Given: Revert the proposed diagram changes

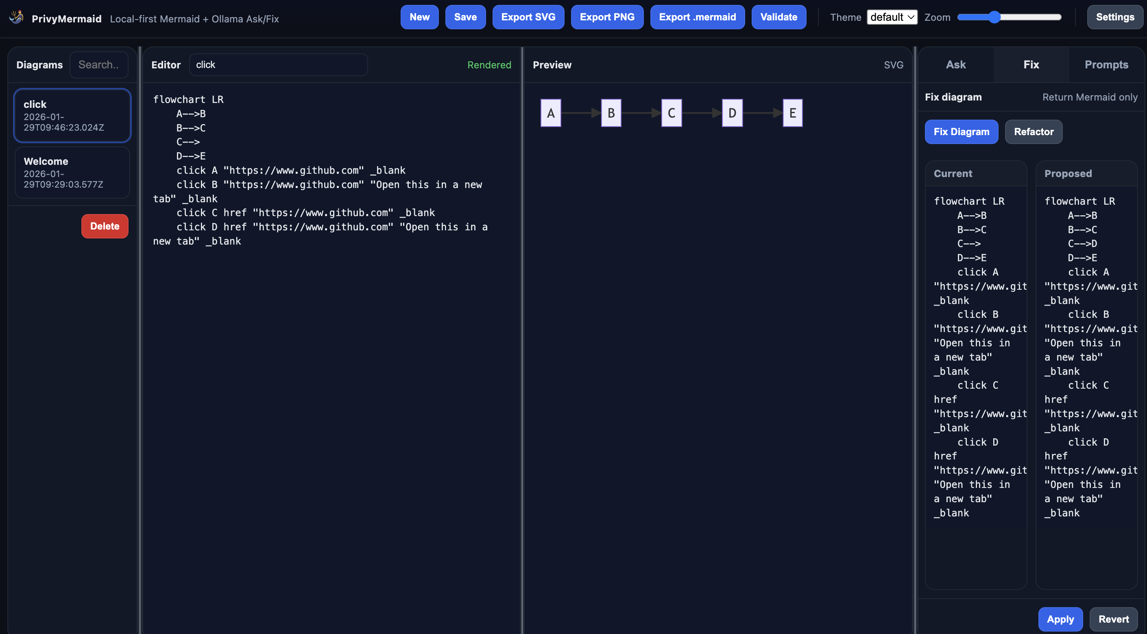Looking at the screenshot, I should tap(1113, 619).
